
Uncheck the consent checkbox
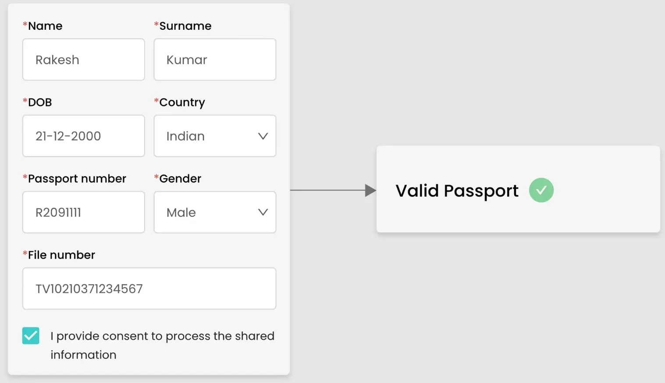coord(31,336)
